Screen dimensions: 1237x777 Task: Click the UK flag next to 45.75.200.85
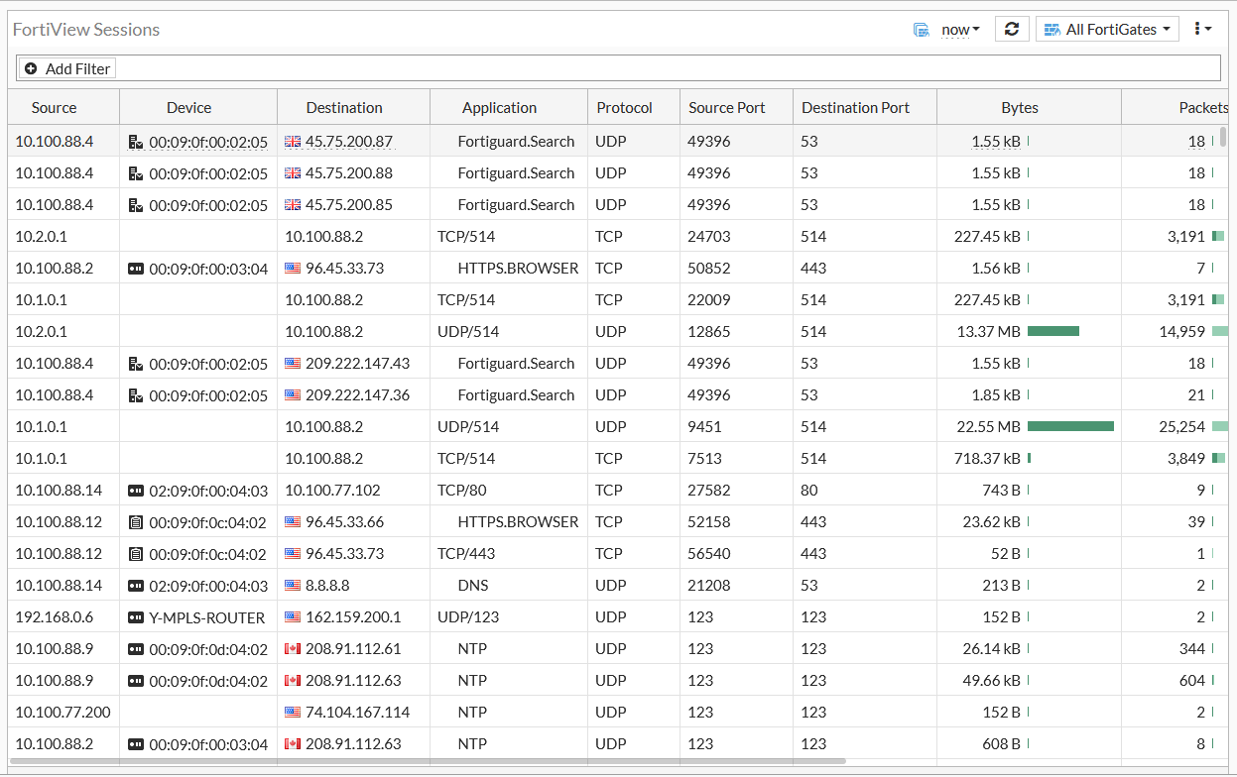click(x=292, y=204)
